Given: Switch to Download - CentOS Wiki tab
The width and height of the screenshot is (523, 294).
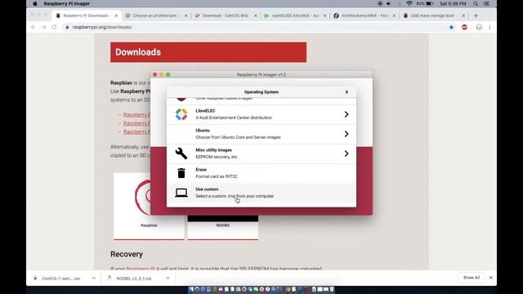Looking at the screenshot, I should [x=226, y=16].
